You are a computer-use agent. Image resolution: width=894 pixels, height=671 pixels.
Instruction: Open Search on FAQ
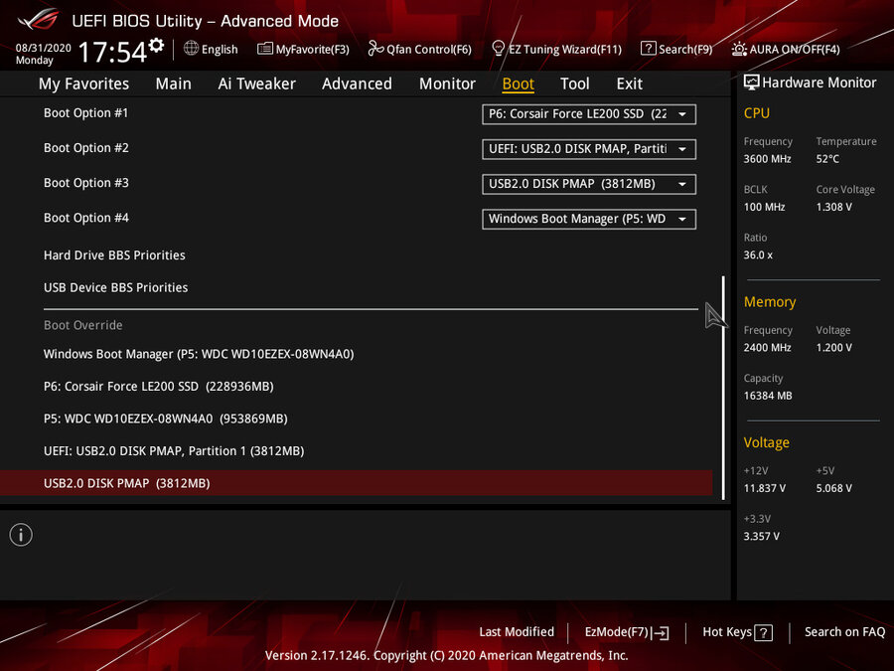[x=844, y=631]
